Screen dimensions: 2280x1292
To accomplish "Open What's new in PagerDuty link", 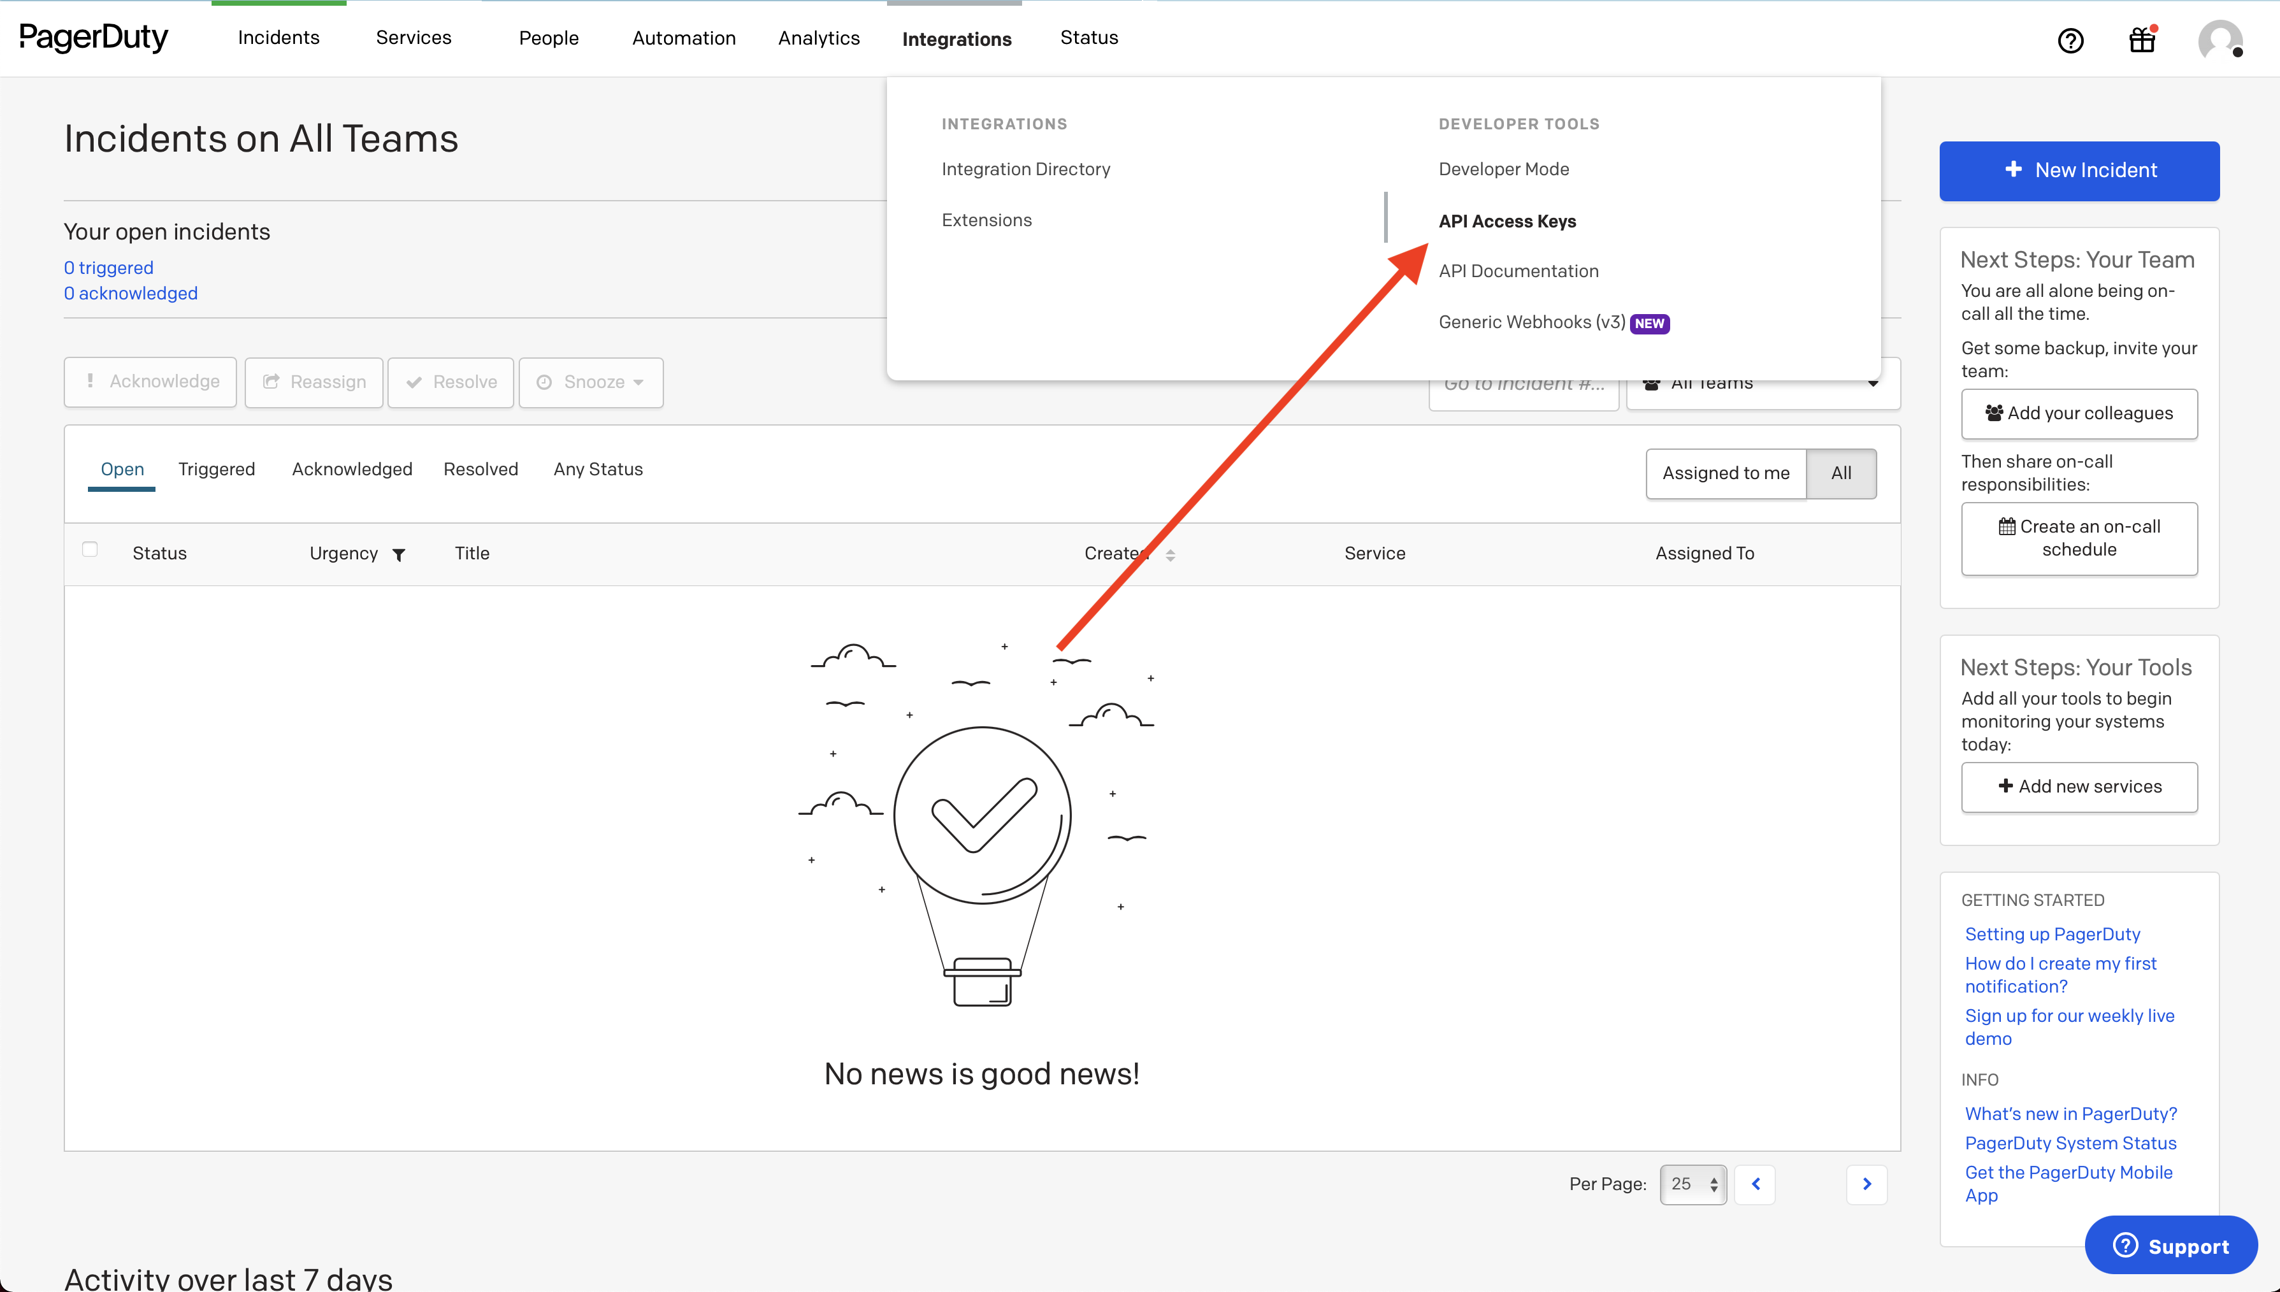I will tap(2070, 1114).
